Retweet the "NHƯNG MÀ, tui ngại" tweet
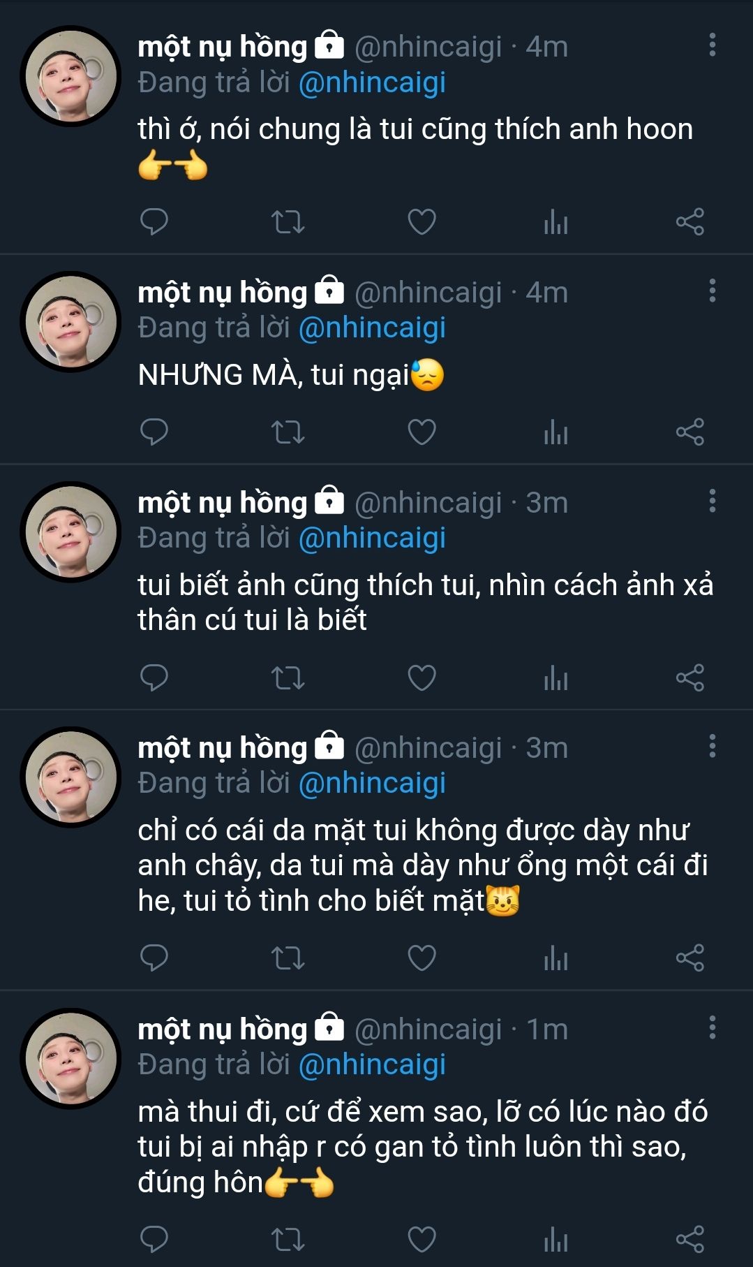The height and width of the screenshot is (1267, 753). click(x=288, y=432)
